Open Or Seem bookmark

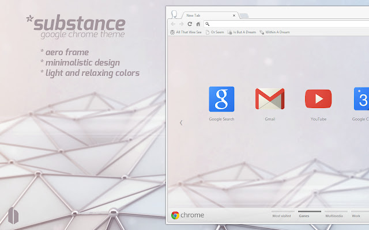pyautogui.click(x=214, y=32)
